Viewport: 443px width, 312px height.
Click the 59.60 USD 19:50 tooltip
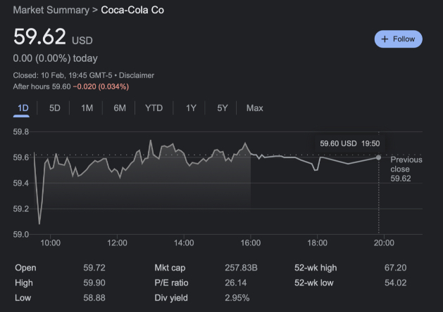tap(350, 143)
